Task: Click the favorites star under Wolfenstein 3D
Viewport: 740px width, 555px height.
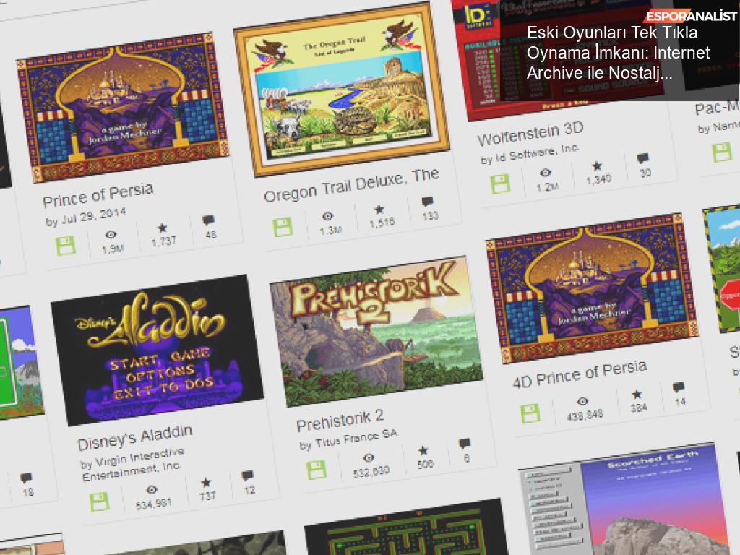Action: click(x=597, y=165)
